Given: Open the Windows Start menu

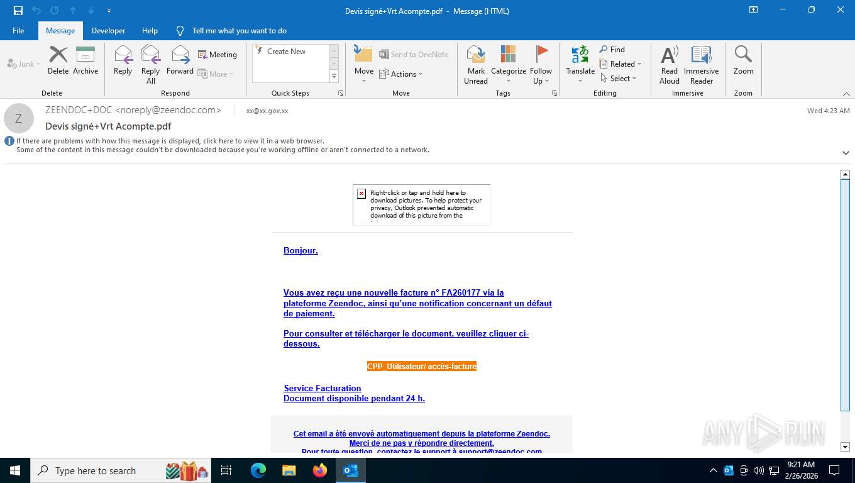Looking at the screenshot, I should click(x=15, y=470).
